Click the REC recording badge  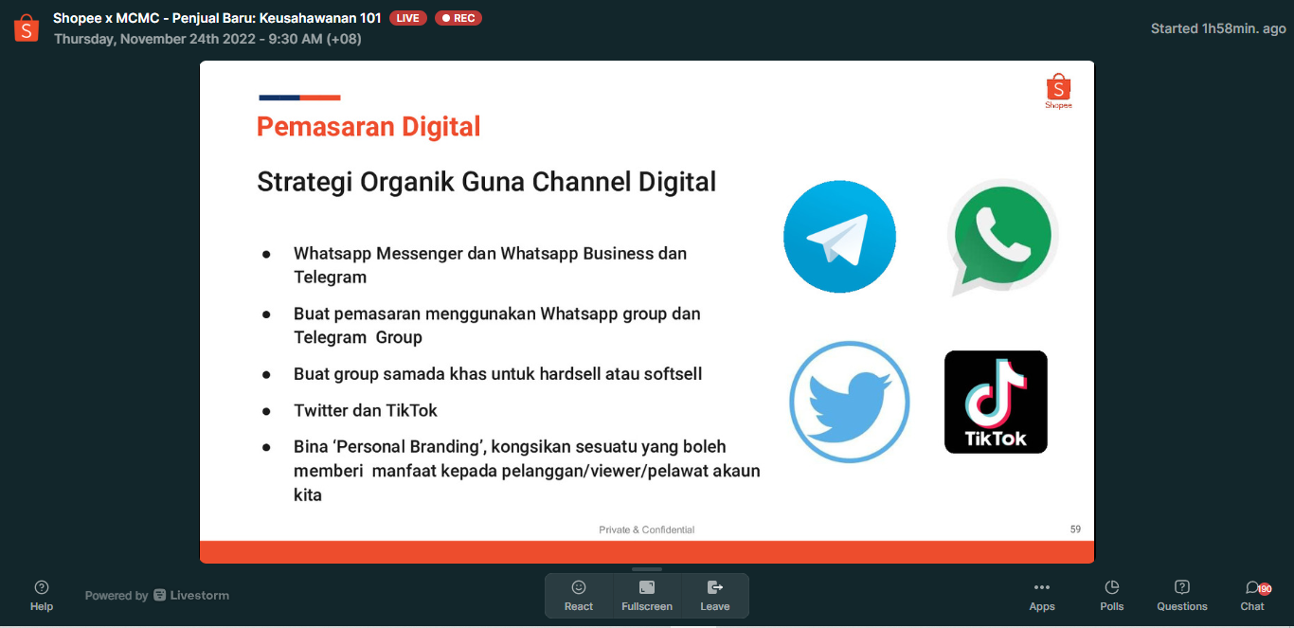pos(458,18)
